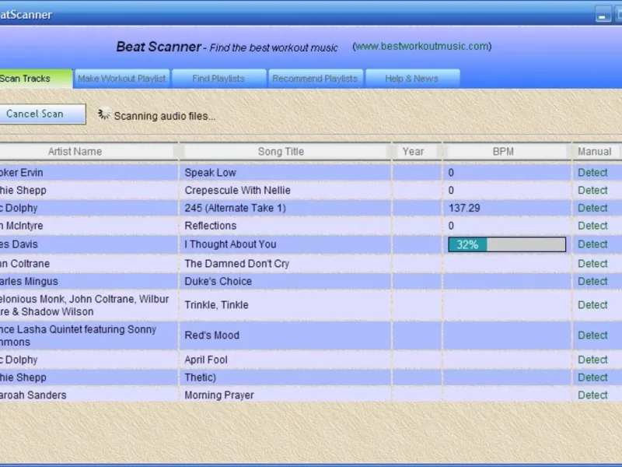Select the Reflections song title
Image resolution: width=622 pixels, height=467 pixels.
click(210, 226)
